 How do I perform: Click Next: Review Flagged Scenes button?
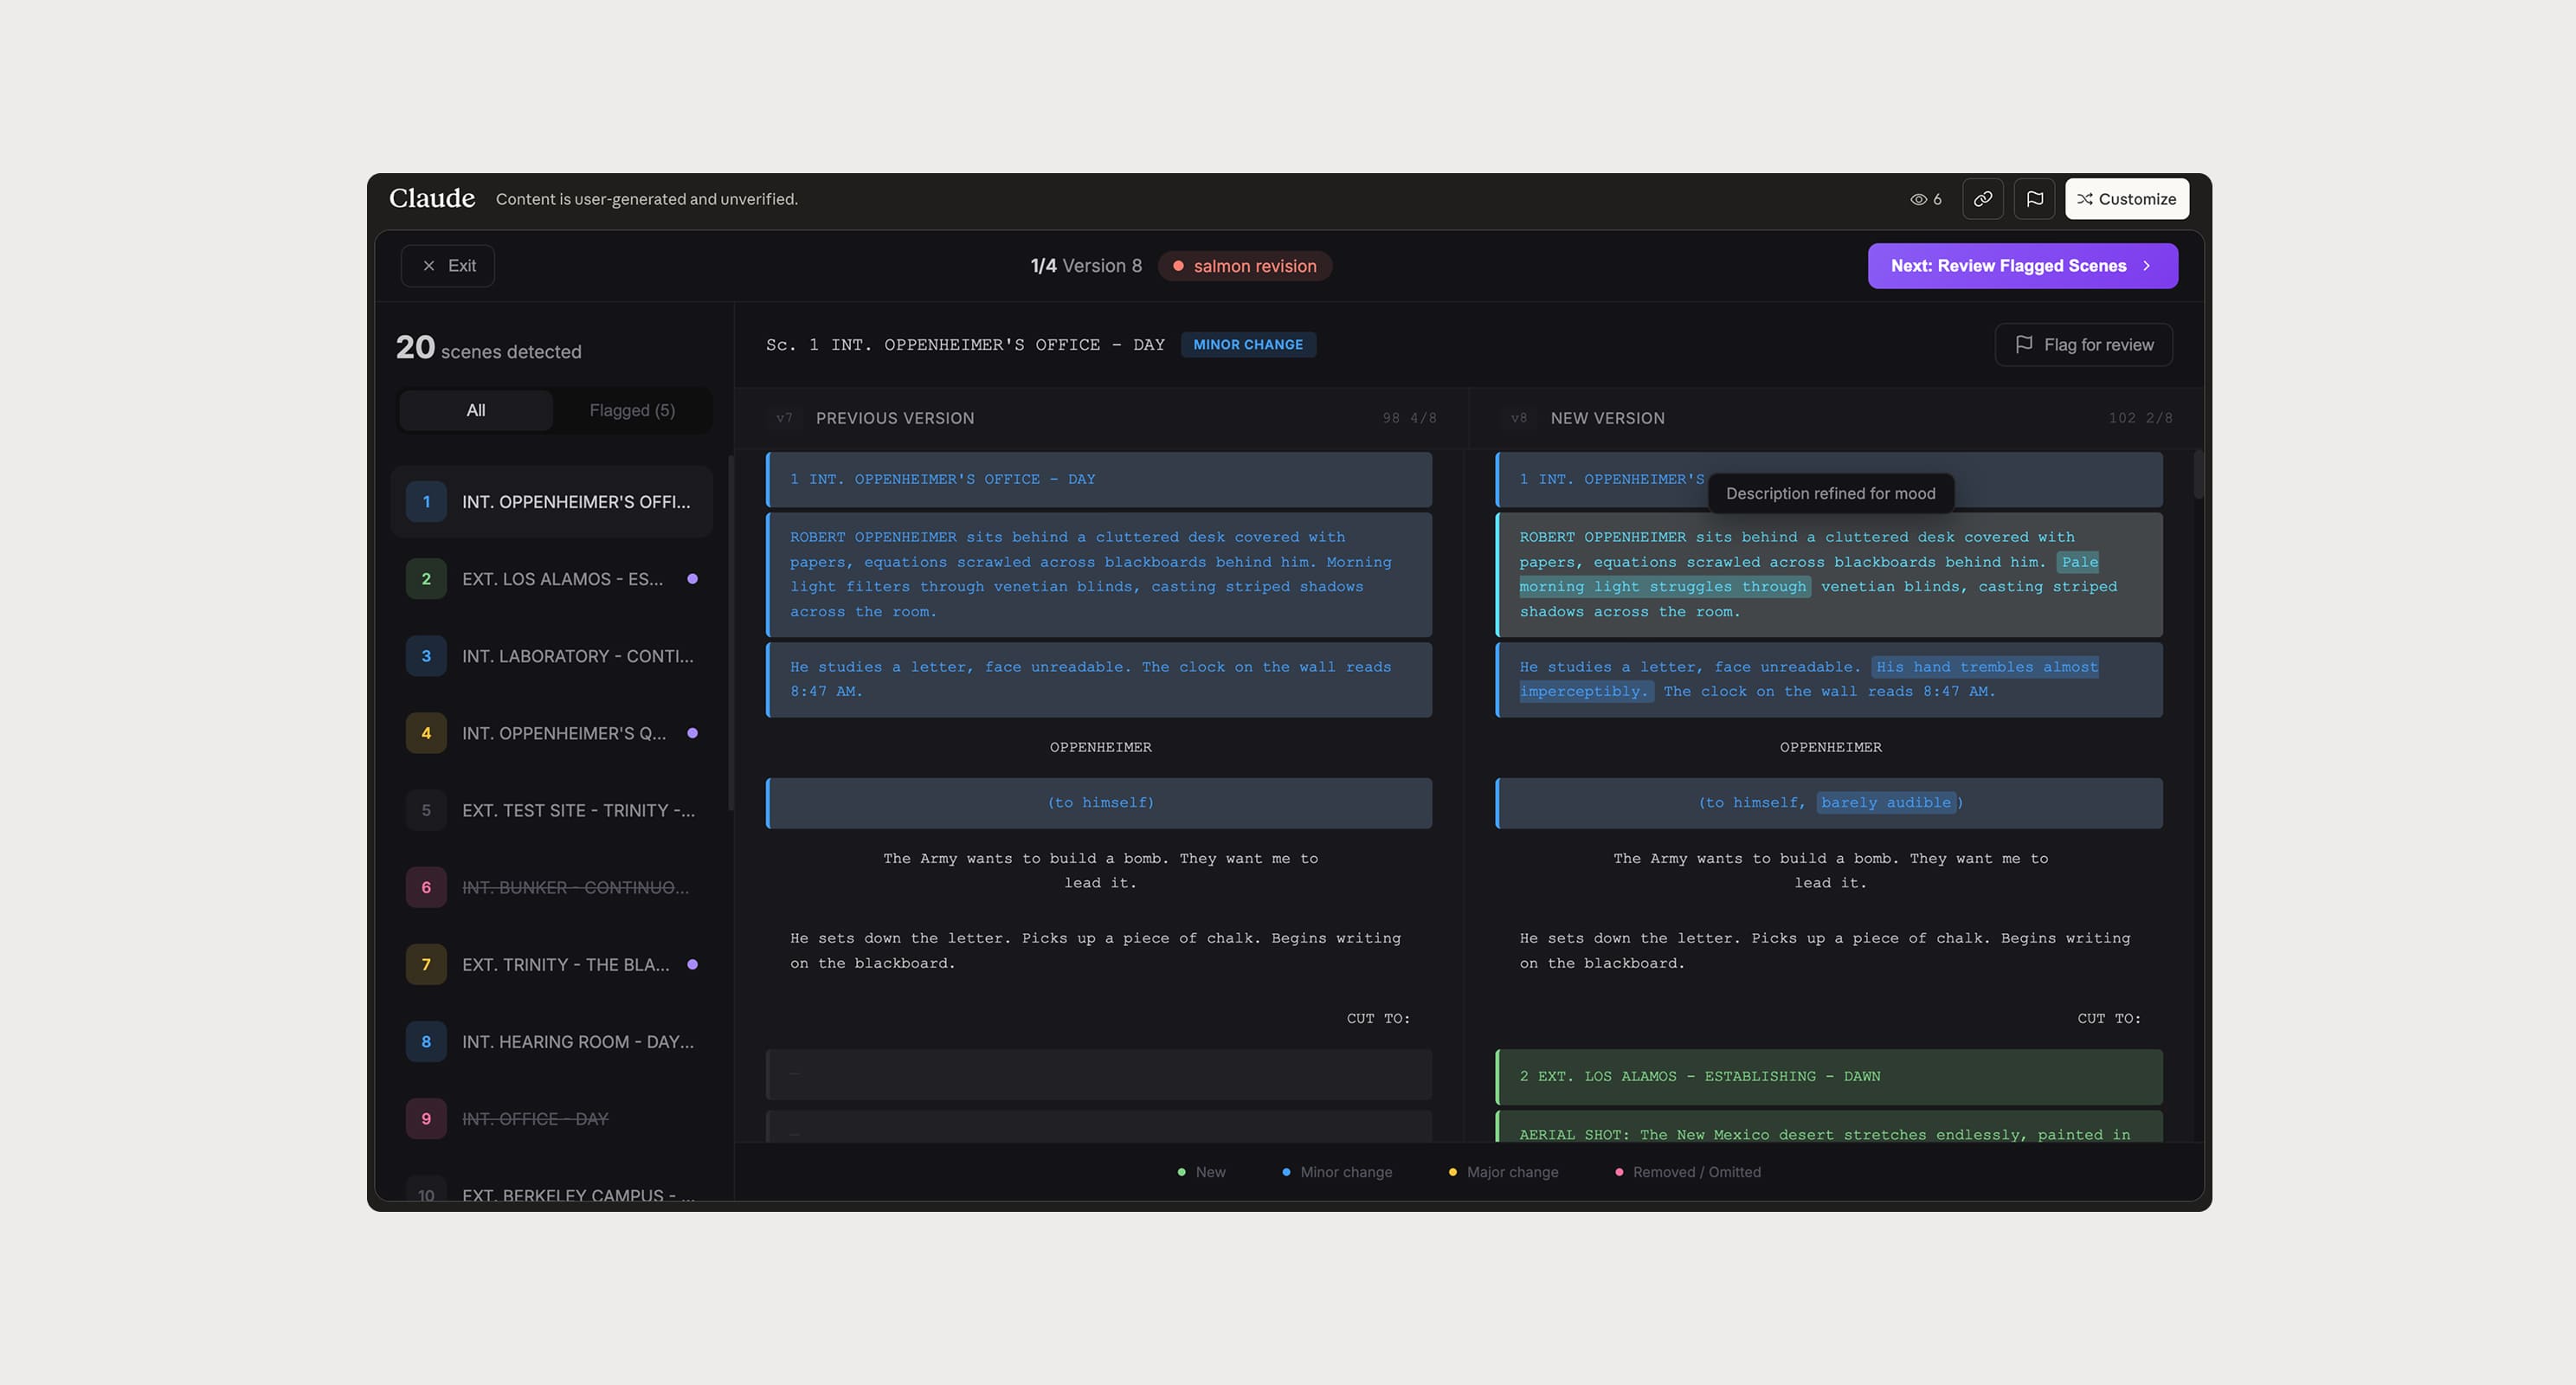point(2021,266)
